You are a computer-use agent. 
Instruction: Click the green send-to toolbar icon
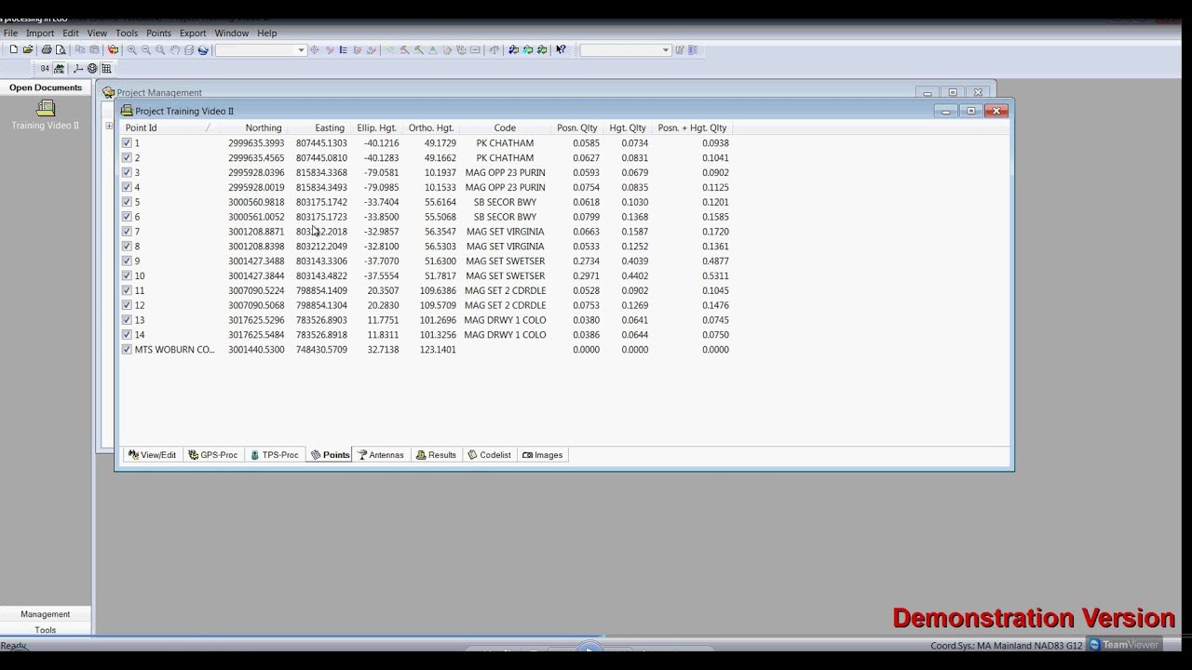point(542,49)
